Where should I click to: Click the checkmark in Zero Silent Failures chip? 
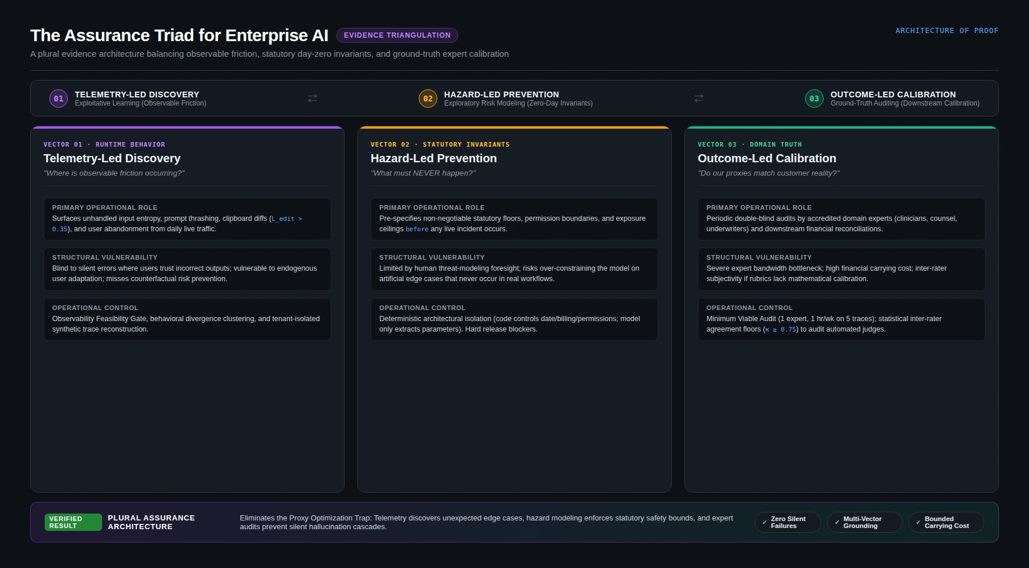(764, 522)
